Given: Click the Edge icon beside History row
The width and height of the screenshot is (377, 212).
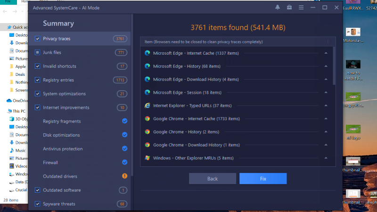Looking at the screenshot, I should (148, 66).
